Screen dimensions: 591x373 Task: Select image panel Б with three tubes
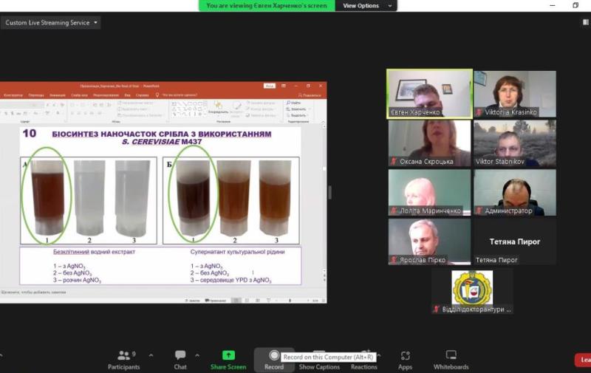(x=231, y=200)
